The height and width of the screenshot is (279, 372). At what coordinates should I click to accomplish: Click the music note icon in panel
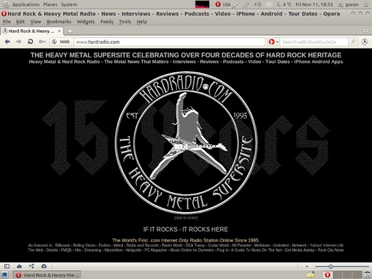click(246, 4)
